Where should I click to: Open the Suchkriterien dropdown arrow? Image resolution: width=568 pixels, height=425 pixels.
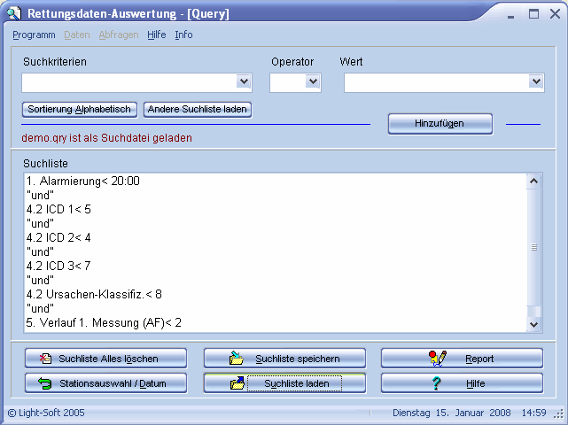(x=244, y=81)
